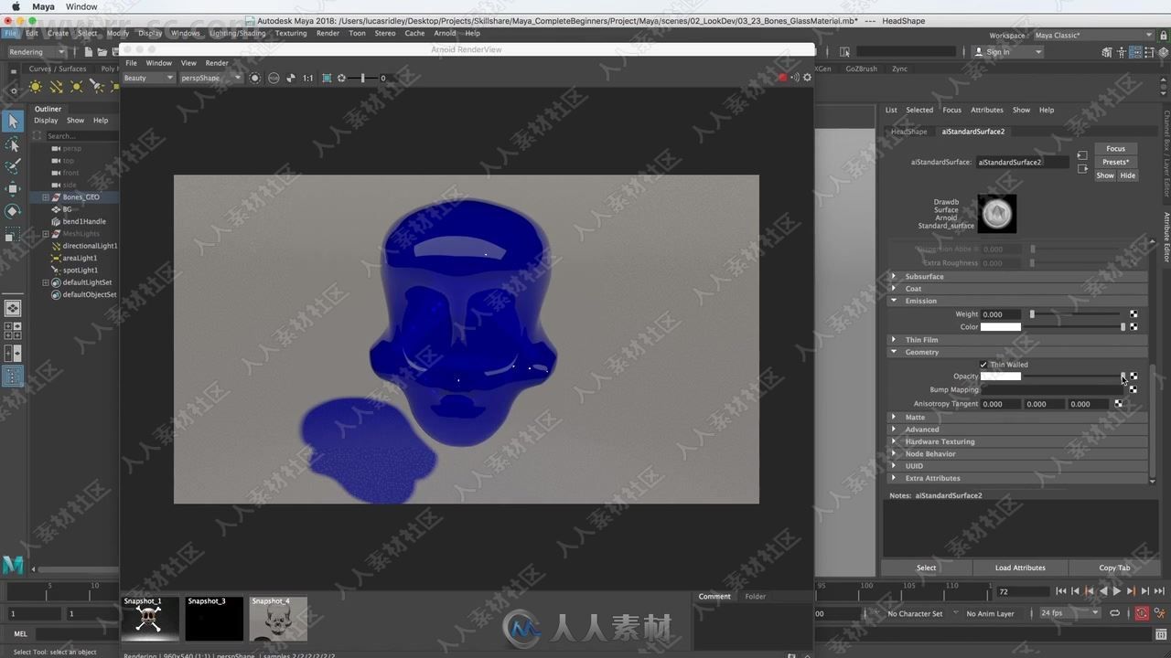Open the Rendering menu set dropdown
The width and height of the screenshot is (1171, 658).
coord(37,52)
